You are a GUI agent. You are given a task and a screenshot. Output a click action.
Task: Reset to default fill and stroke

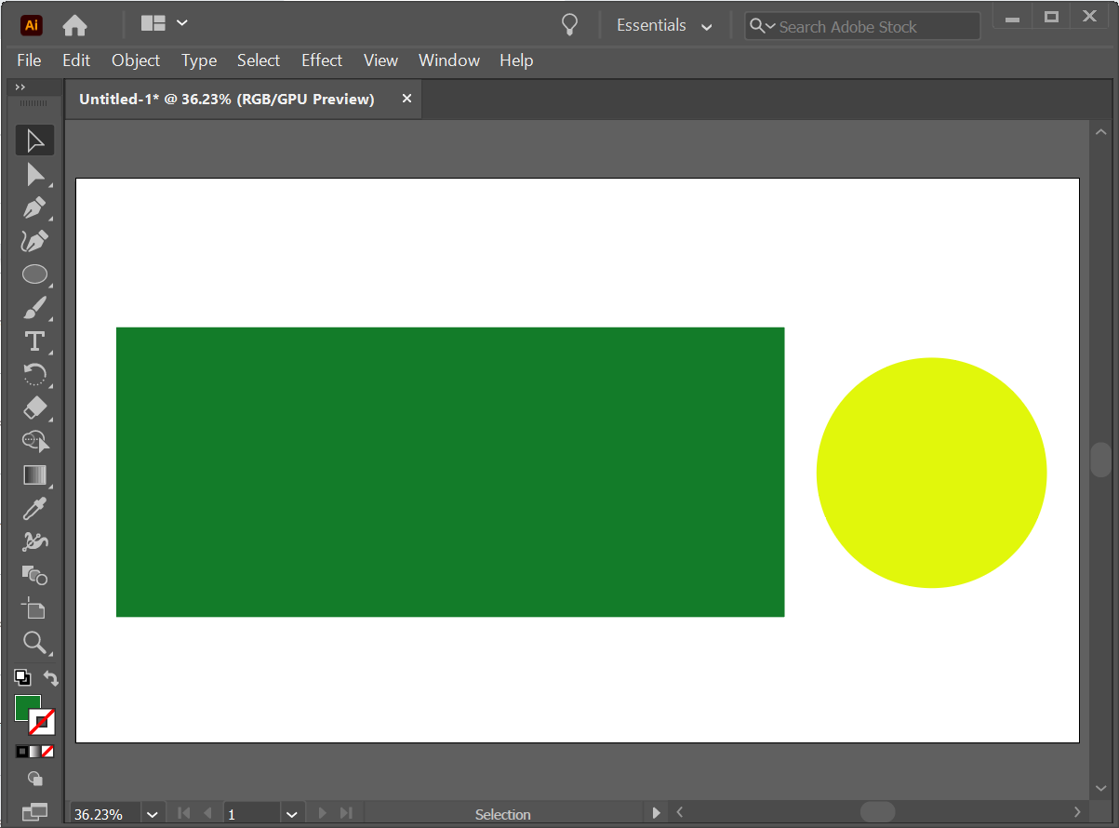click(21, 678)
